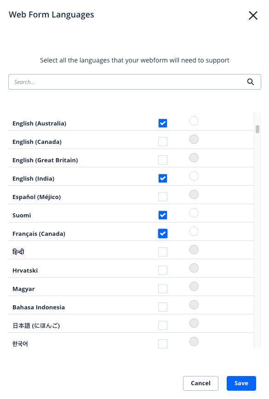Screen dimensions: 269x399
Task: Disable Suomi language support
Action: pos(163,215)
